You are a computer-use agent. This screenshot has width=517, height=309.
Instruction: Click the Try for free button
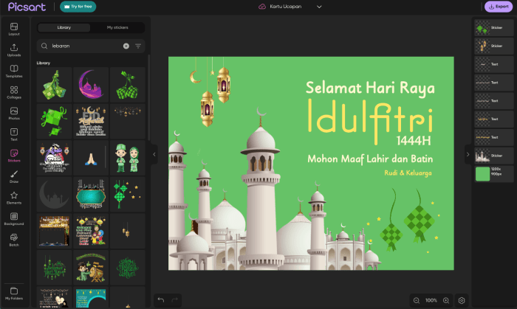[x=78, y=7]
